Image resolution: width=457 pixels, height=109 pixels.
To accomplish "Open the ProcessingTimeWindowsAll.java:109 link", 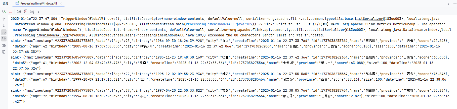I will pyautogui.click(x=219, y=24).
